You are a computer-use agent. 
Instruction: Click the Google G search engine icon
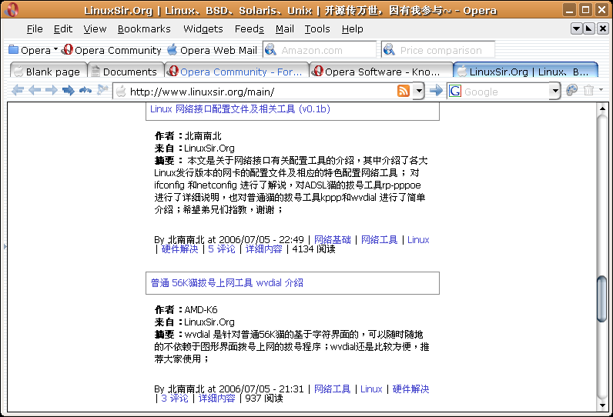[455, 91]
